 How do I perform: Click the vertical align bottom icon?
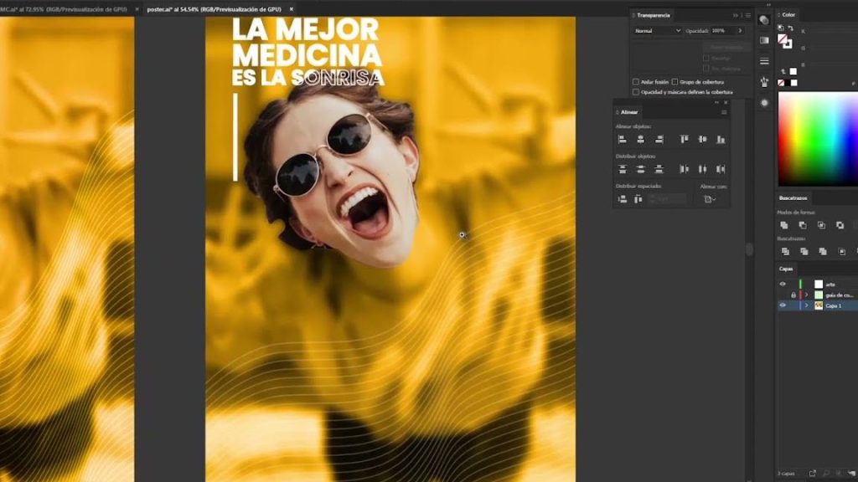tap(721, 140)
